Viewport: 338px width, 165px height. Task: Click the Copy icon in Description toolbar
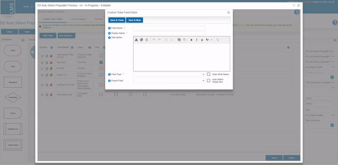[x=142, y=40]
